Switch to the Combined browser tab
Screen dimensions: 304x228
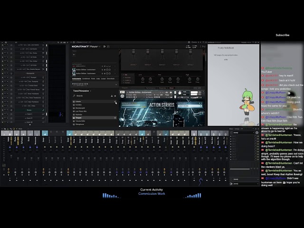[86, 79]
